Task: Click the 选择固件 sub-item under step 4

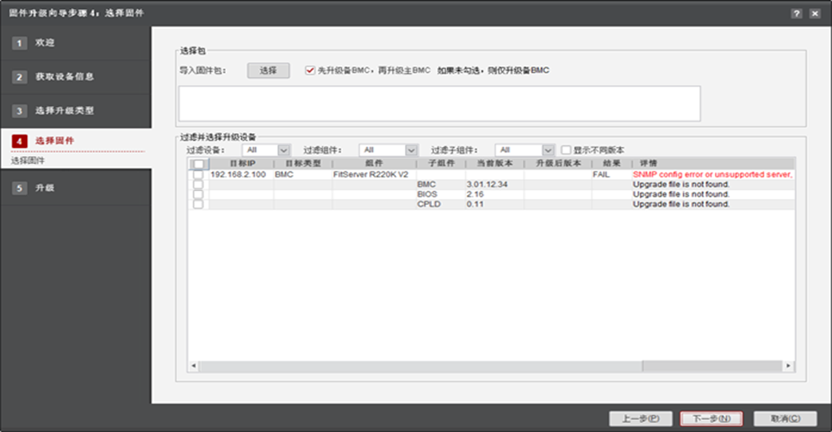Action: click(x=28, y=161)
